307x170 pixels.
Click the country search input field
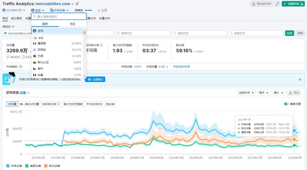(x=59, y=16)
